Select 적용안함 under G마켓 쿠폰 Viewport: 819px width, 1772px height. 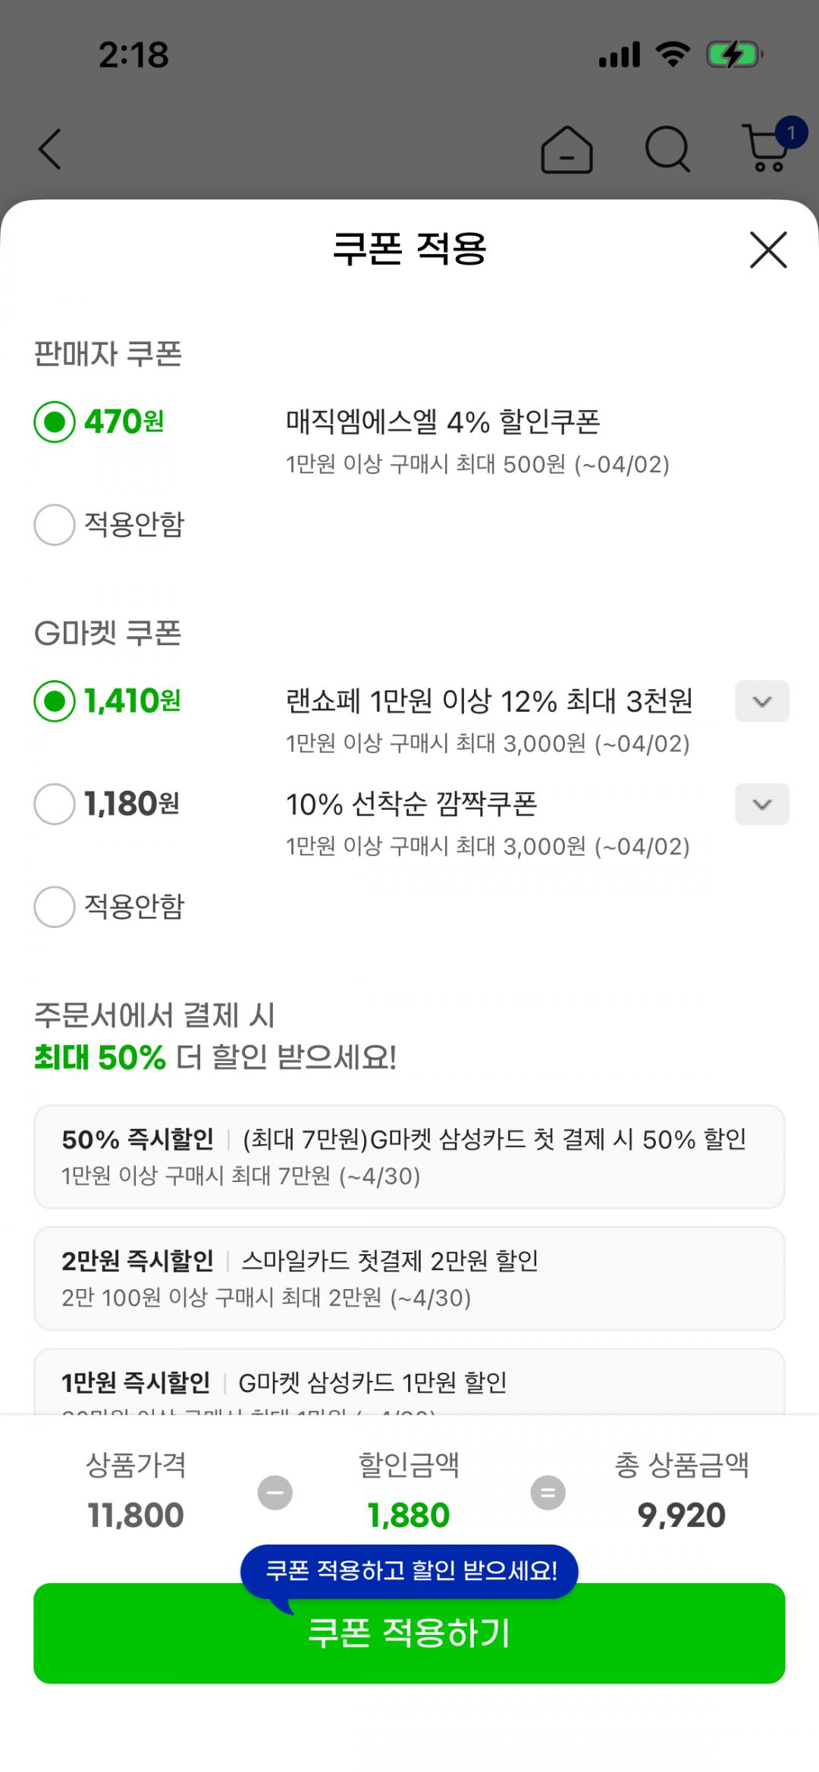[x=55, y=907]
